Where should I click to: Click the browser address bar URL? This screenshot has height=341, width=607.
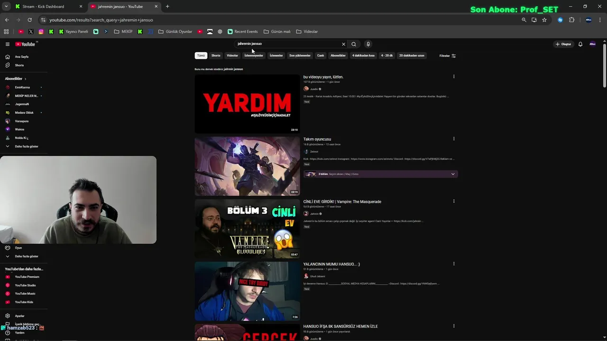click(x=101, y=20)
